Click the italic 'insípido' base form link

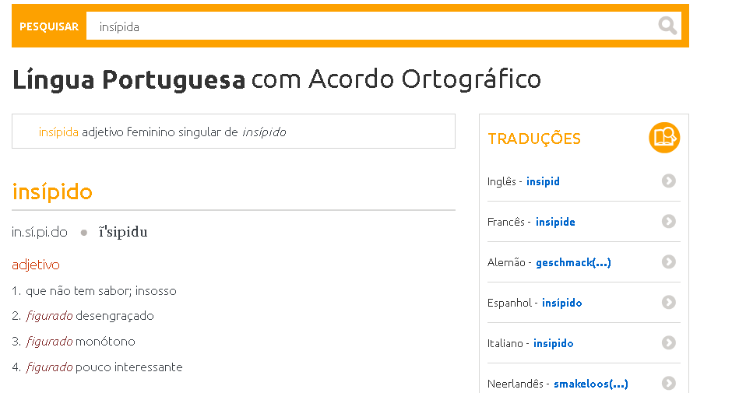[x=264, y=132]
